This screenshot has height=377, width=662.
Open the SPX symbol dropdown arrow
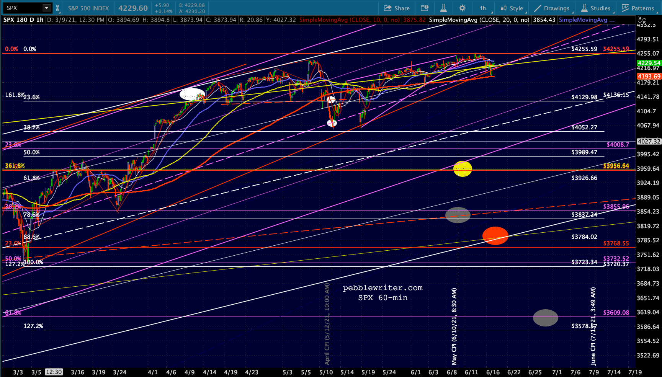pos(46,8)
